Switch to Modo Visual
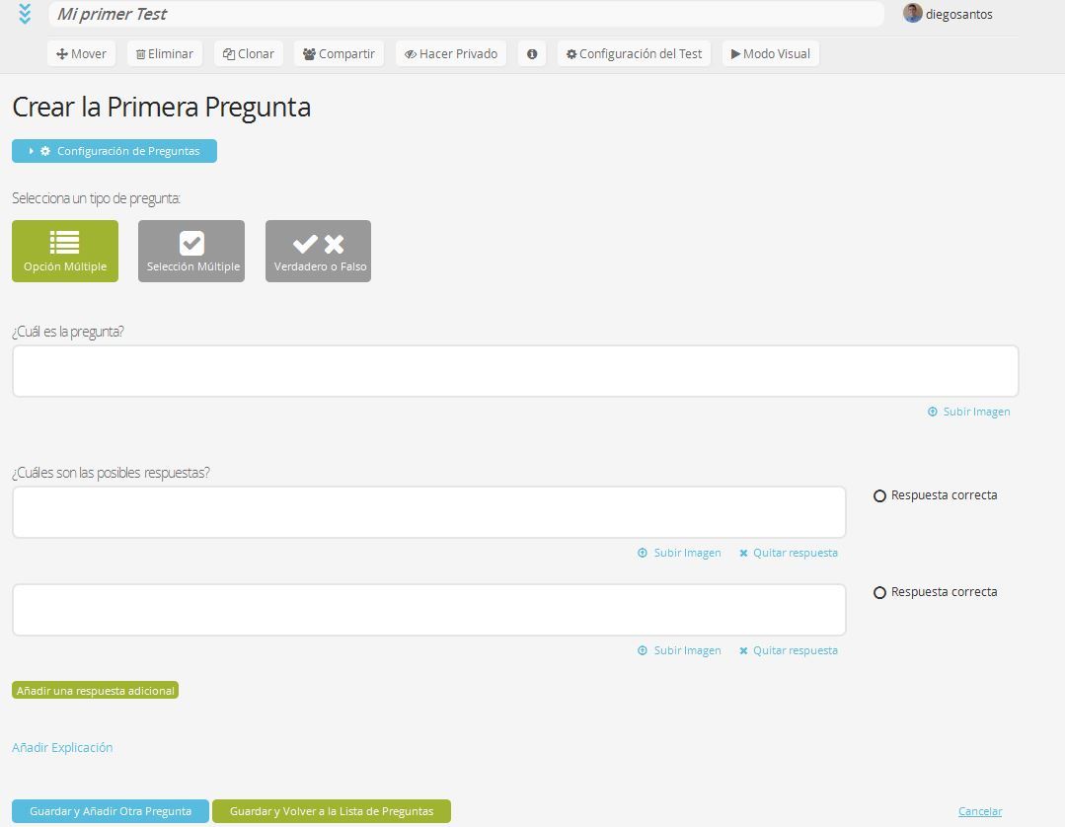The image size is (1065, 827). [770, 54]
